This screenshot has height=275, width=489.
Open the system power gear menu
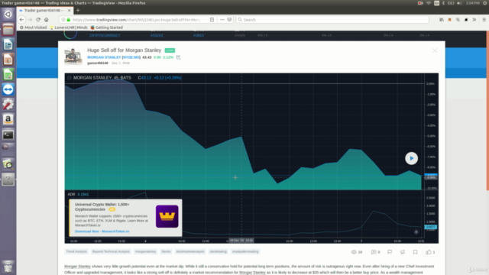[485, 3]
